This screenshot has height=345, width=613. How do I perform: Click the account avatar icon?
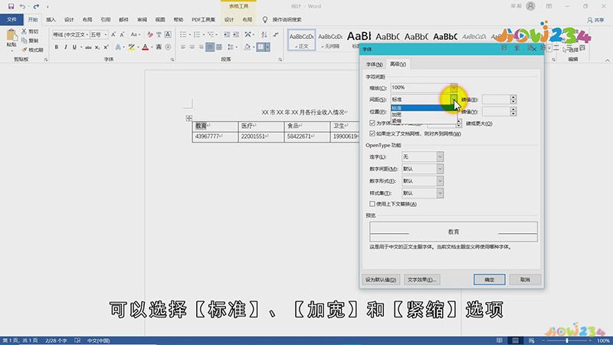coord(530,6)
